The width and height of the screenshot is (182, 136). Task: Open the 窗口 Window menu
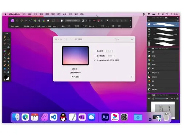[x=76, y=14]
